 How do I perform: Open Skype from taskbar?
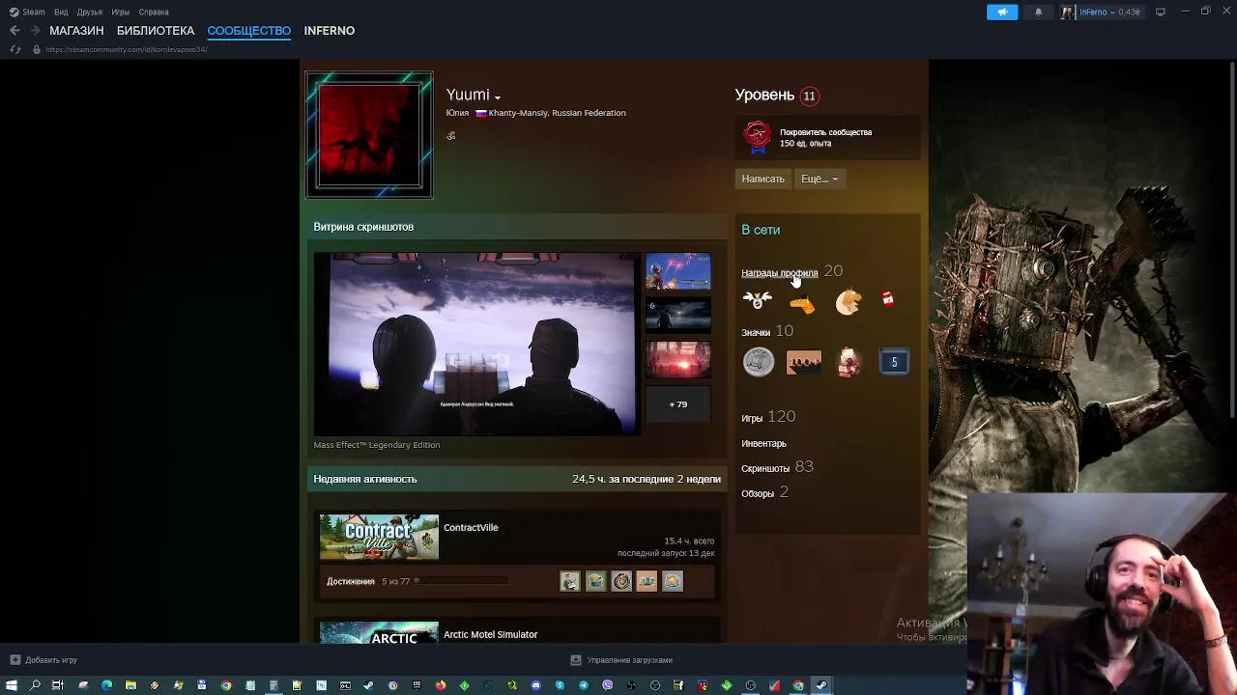click(560, 685)
